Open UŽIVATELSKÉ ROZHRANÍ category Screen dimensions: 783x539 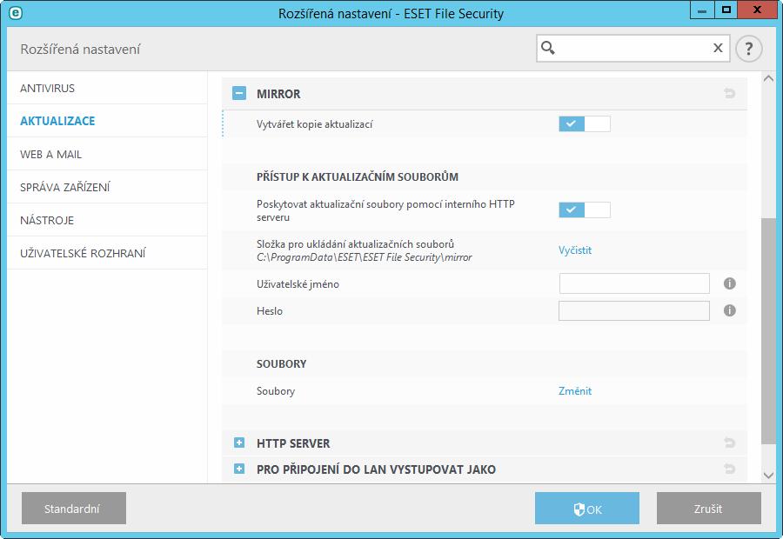tap(107, 252)
